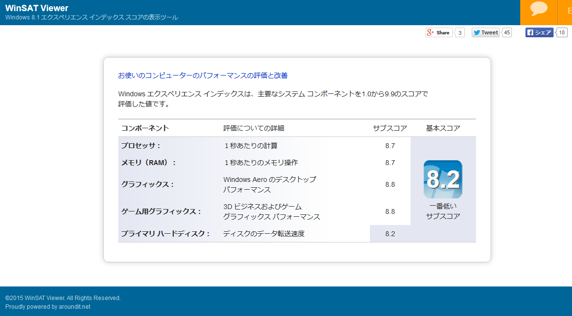Image resolution: width=572 pixels, height=316 pixels.
Task: Click the 8.2 base score badge
Action: [443, 180]
